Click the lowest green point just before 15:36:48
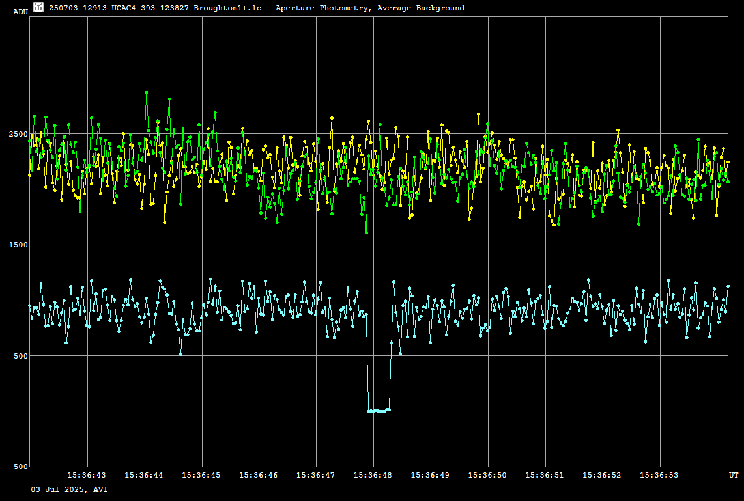This screenshot has width=744, height=501. tap(366, 232)
